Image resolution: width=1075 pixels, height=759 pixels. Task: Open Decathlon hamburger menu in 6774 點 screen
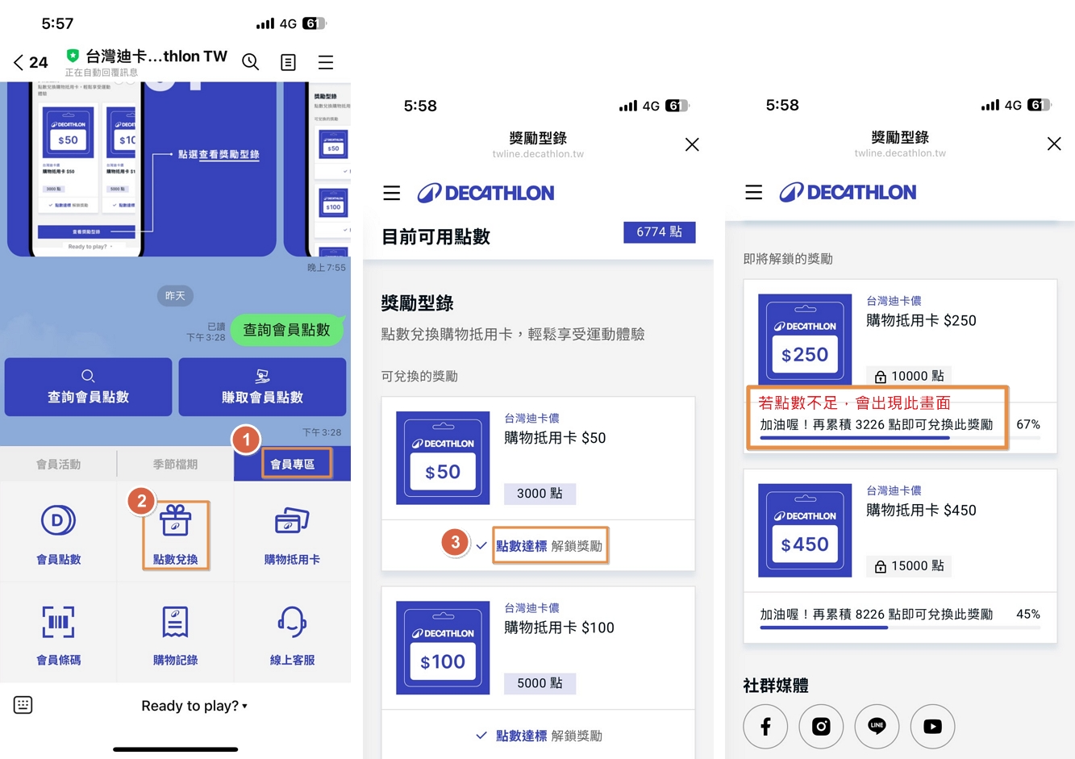point(392,193)
